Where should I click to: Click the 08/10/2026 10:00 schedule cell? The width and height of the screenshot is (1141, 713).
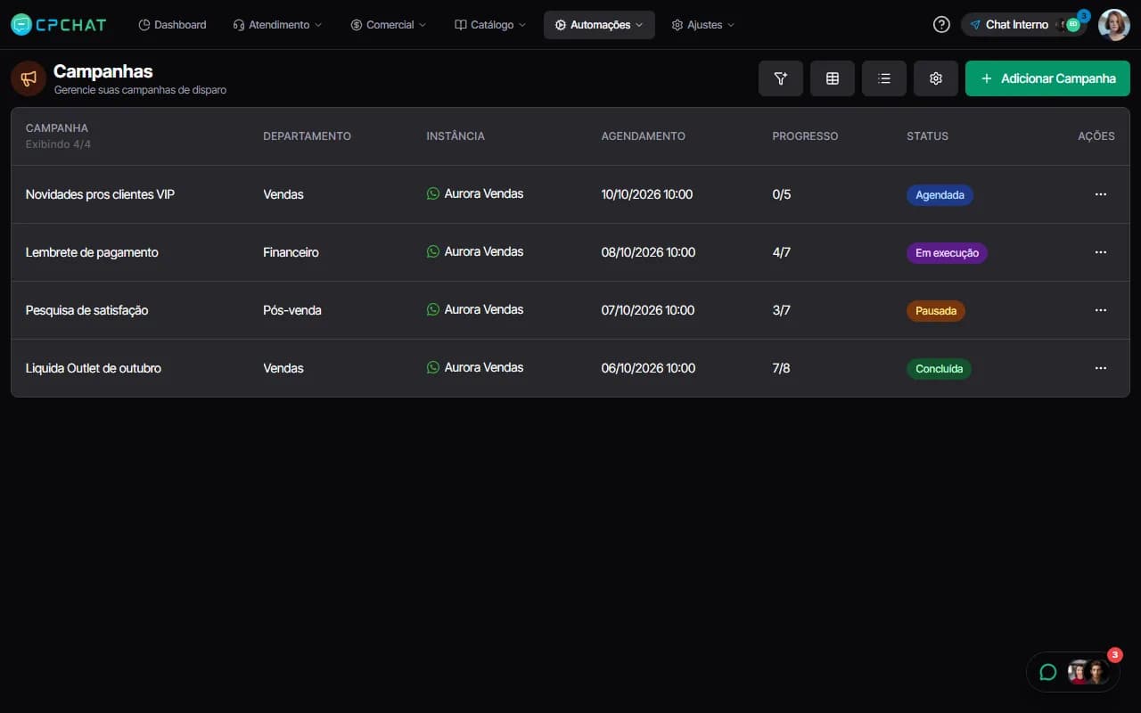pyautogui.click(x=648, y=252)
